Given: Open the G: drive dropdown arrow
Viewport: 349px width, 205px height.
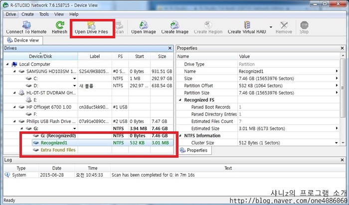Looking at the screenshot, I should pyautogui.click(x=75, y=128).
